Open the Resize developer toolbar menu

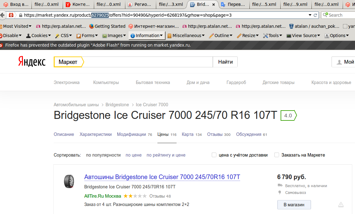(x=248, y=36)
